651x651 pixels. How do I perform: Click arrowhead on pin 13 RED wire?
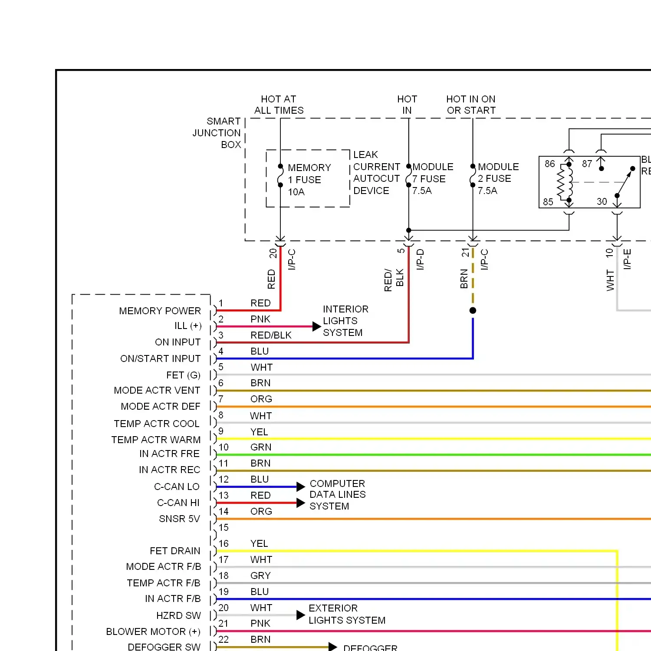(301, 503)
